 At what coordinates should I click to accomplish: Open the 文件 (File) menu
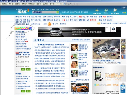click(4, 4)
